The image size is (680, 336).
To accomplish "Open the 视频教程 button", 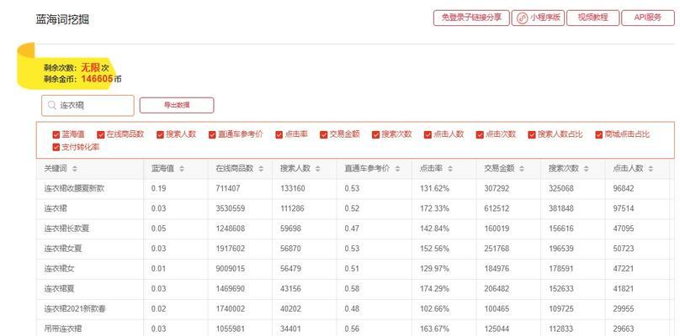I will (592, 18).
